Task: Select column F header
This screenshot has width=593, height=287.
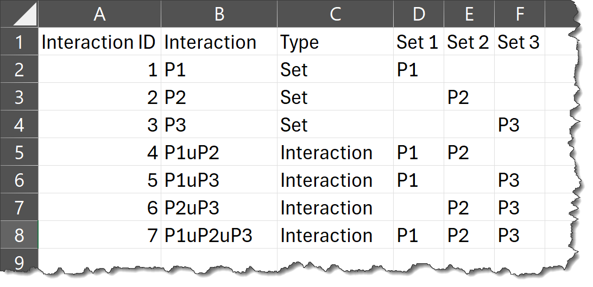Action: (x=519, y=15)
